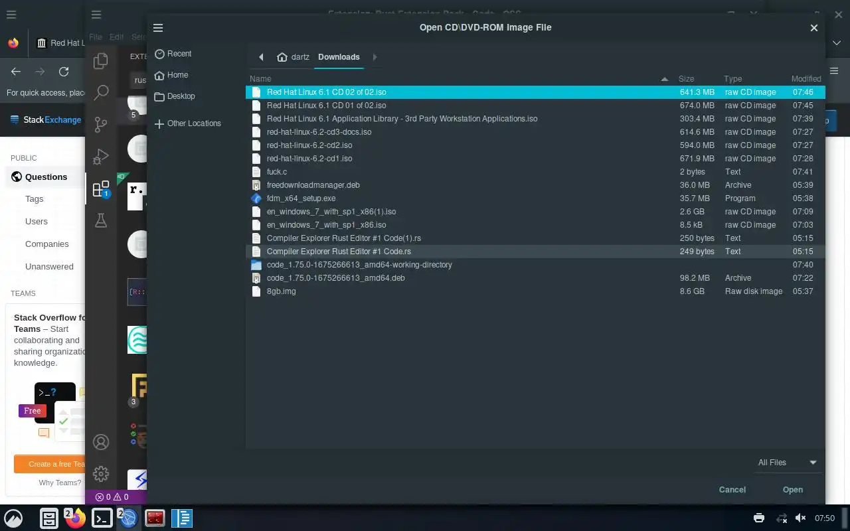The height and width of the screenshot is (531, 850).
Task: Toggle Name sort direction arrow
Action: click(665, 79)
